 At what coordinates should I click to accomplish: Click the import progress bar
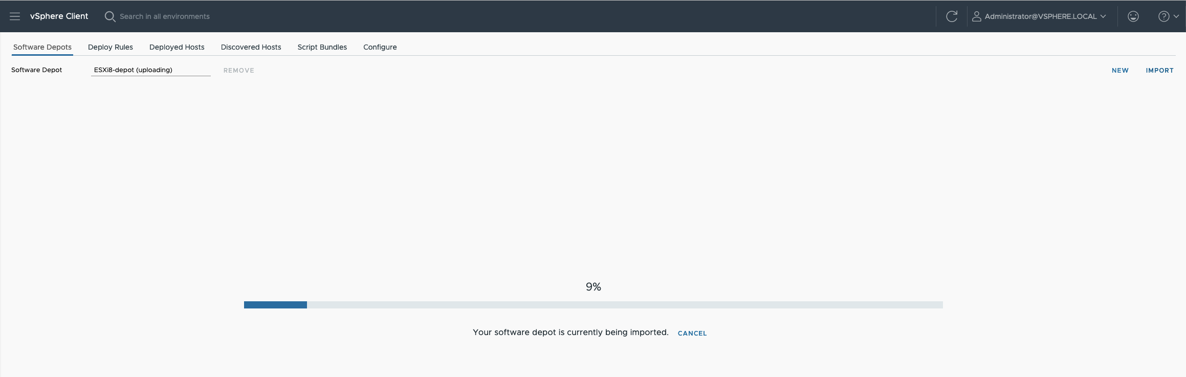[594, 305]
